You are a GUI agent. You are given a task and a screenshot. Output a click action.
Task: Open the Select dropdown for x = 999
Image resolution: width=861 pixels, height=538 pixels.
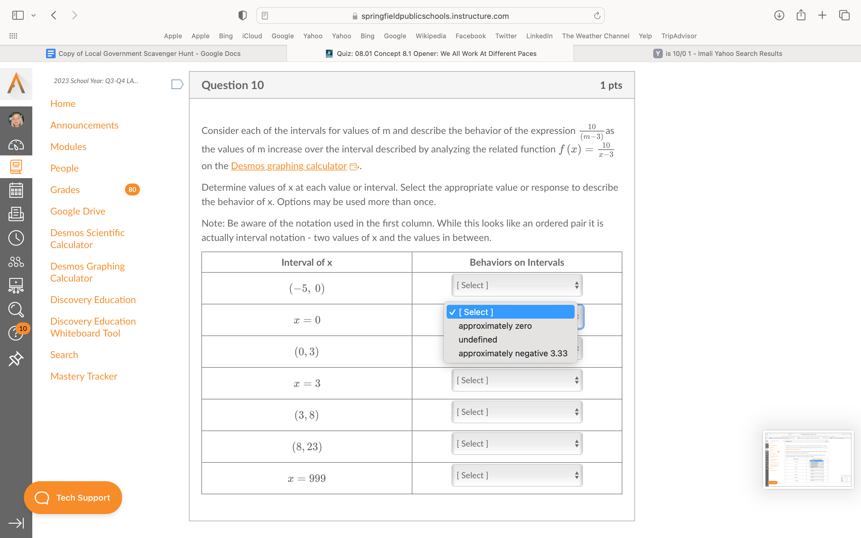coord(517,475)
